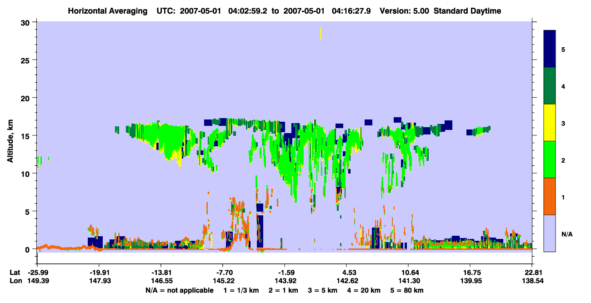This screenshot has height=303, width=591.
Task: Click the latitude value -7.70
Action: (x=223, y=273)
